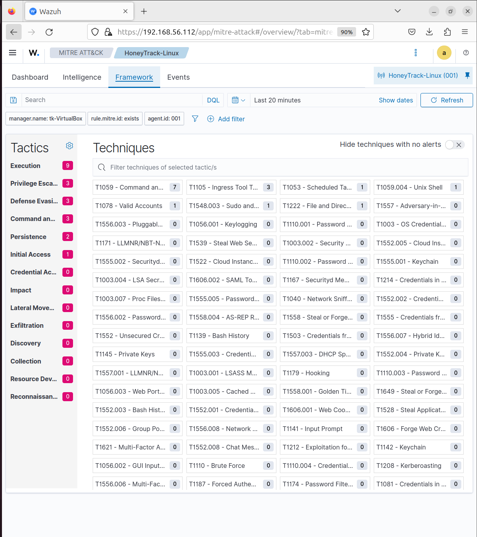Click the MITRE ATT&CK breadcrumb
This screenshot has height=537, width=477.
tap(81, 53)
